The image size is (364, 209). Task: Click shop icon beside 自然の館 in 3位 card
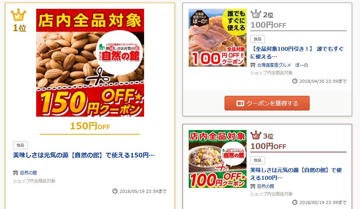[x=253, y=186]
